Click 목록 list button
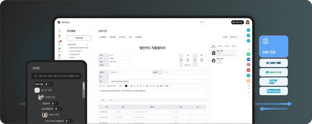Screen dimensions: 312x124 225,37
